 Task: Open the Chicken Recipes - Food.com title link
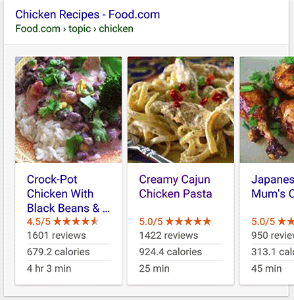(x=87, y=14)
